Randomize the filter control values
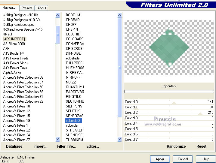The height and width of the screenshot is (163, 216). (x=176, y=146)
